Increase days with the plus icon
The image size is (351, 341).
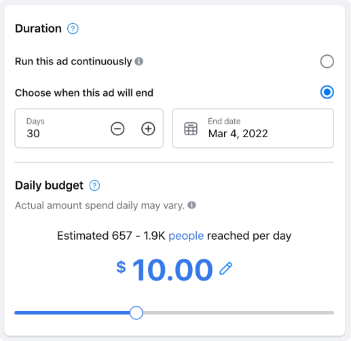click(148, 129)
